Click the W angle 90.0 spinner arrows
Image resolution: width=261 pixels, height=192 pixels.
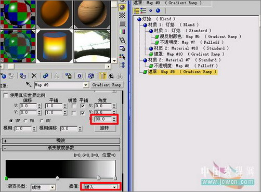(x=114, y=119)
